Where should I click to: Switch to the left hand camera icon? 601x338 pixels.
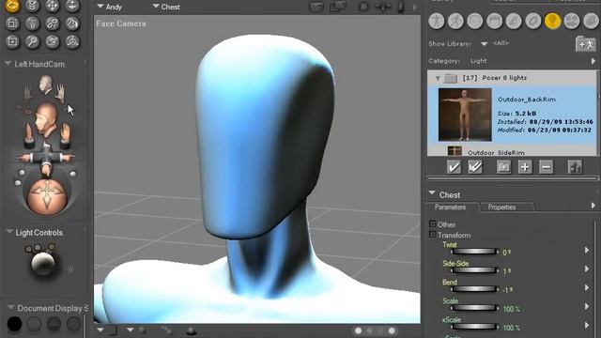(x=59, y=93)
